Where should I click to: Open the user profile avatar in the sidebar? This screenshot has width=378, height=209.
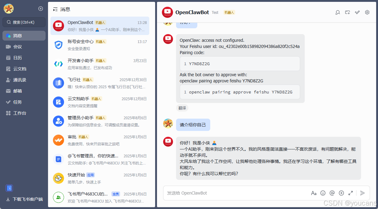pyautogui.click(x=9, y=9)
